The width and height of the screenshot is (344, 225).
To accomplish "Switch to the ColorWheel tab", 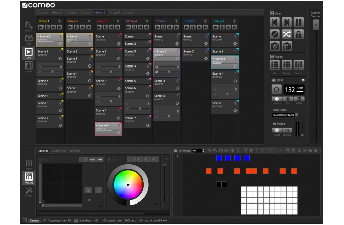I will [58, 151].
